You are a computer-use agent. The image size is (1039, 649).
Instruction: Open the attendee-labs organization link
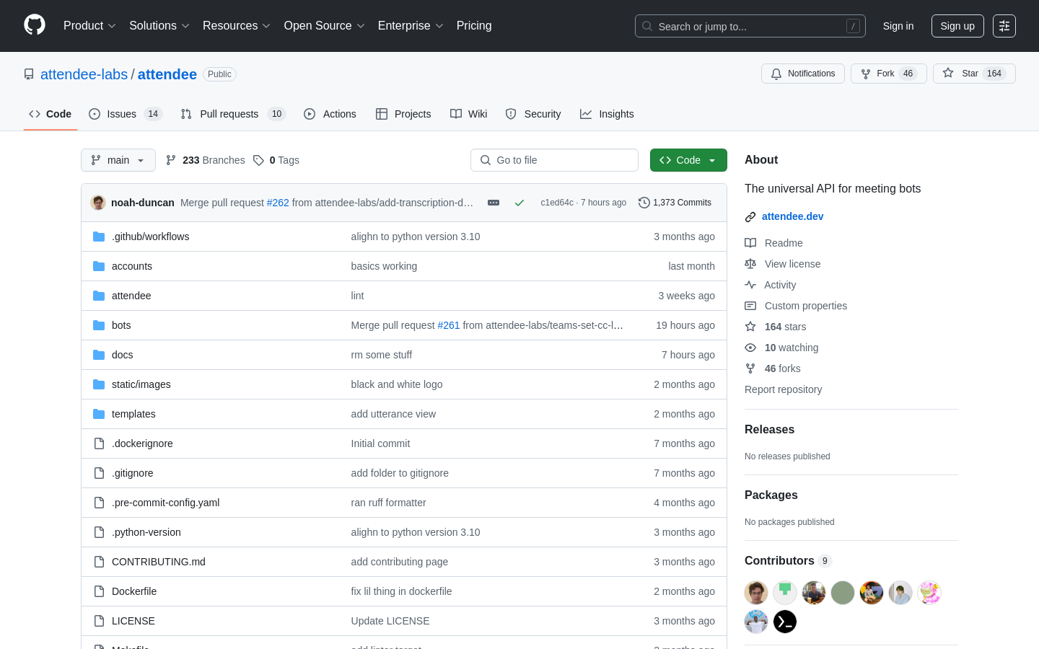(84, 74)
